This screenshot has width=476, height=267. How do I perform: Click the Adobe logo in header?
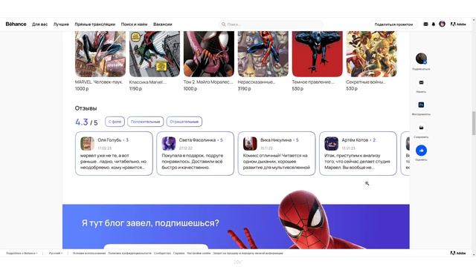(x=458, y=24)
